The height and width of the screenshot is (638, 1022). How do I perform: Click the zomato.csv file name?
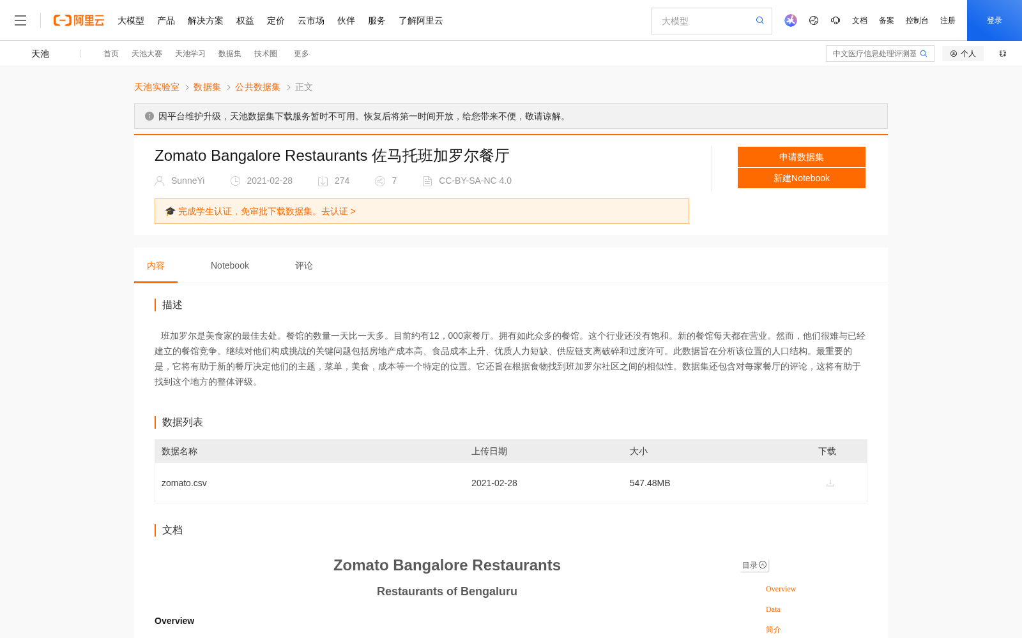(184, 483)
